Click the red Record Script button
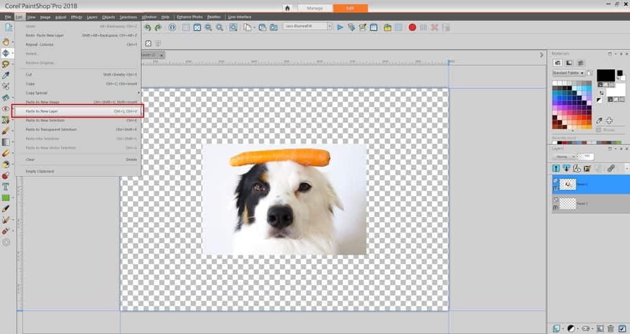 tap(412, 27)
